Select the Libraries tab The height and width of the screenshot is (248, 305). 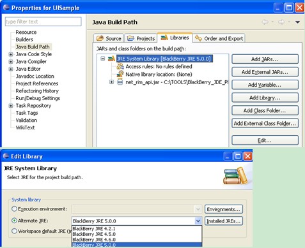(x=175, y=38)
